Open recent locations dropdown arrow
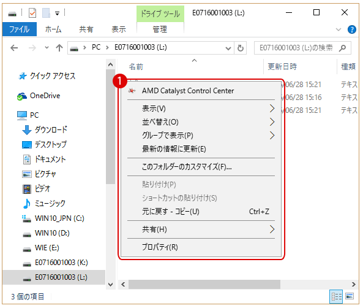 (47, 48)
